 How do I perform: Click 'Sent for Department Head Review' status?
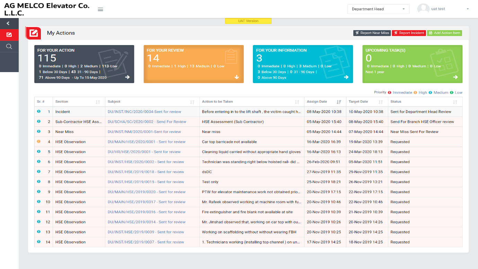pyautogui.click(x=421, y=112)
